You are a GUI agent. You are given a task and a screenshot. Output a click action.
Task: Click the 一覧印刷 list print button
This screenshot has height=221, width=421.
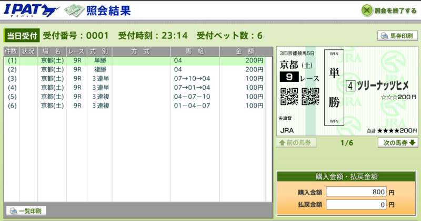[26, 211]
